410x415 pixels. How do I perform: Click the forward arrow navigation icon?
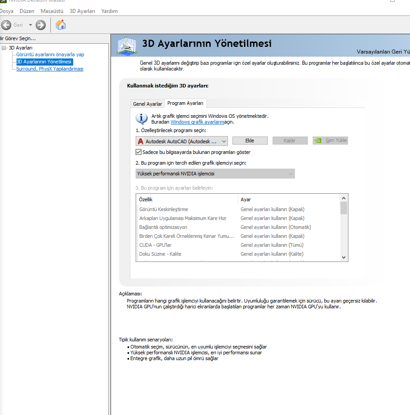(41, 25)
